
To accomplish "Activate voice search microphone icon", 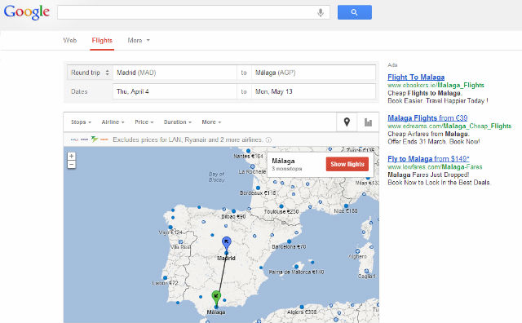I will (321, 13).
